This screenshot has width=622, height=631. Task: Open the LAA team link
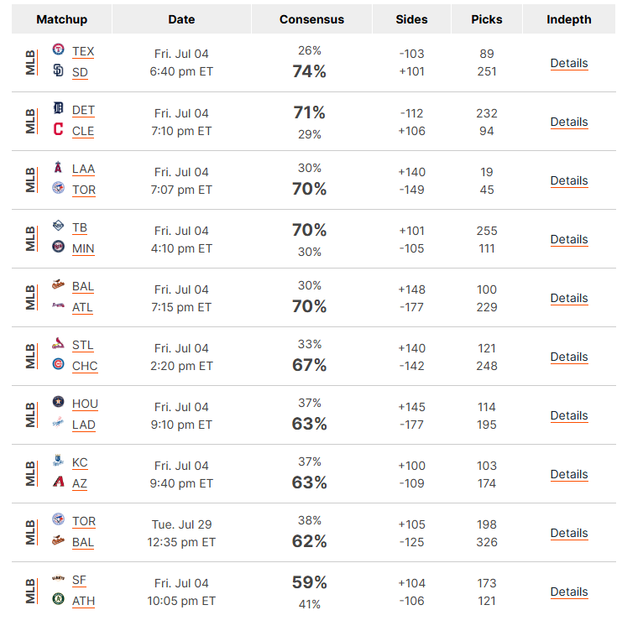pos(83,169)
